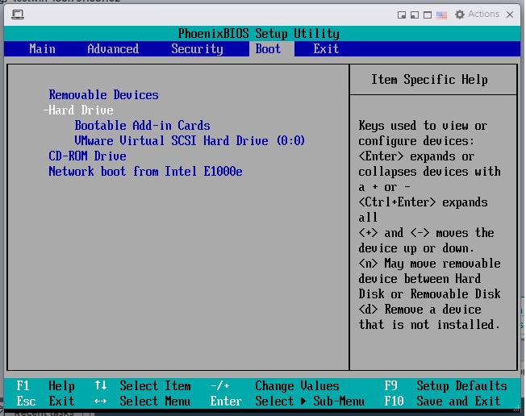Click the '<Ctrl+Enter> expands' help text
Image resolution: width=526 pixels, height=416 pixels.
point(423,202)
